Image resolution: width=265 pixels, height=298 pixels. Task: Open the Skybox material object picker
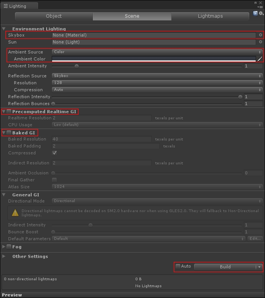pyautogui.click(x=260, y=35)
